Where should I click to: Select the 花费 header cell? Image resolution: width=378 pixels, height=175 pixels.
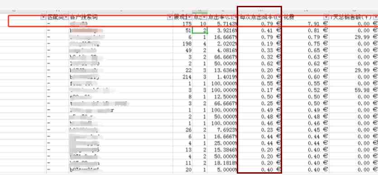(x=306, y=17)
